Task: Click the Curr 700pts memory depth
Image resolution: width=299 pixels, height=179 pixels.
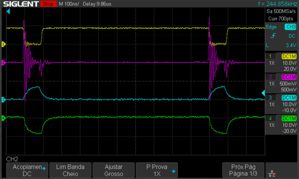Action: pos(281,19)
